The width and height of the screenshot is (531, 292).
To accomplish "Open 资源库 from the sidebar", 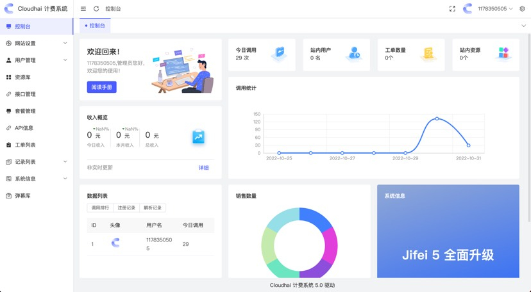I will 22,77.
